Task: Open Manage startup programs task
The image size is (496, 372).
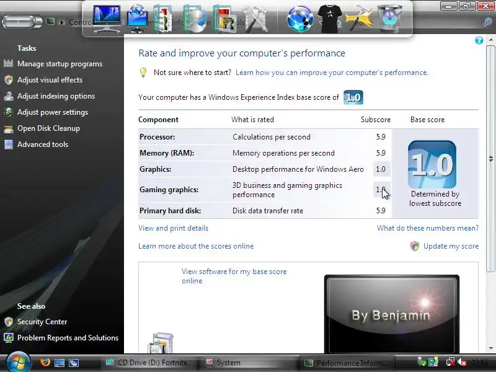Action: pos(60,64)
